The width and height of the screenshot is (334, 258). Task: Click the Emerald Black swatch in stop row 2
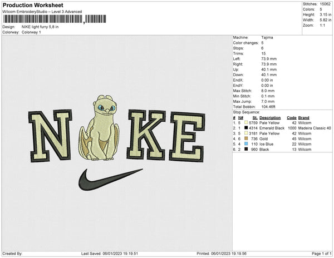pyautogui.click(x=246, y=128)
